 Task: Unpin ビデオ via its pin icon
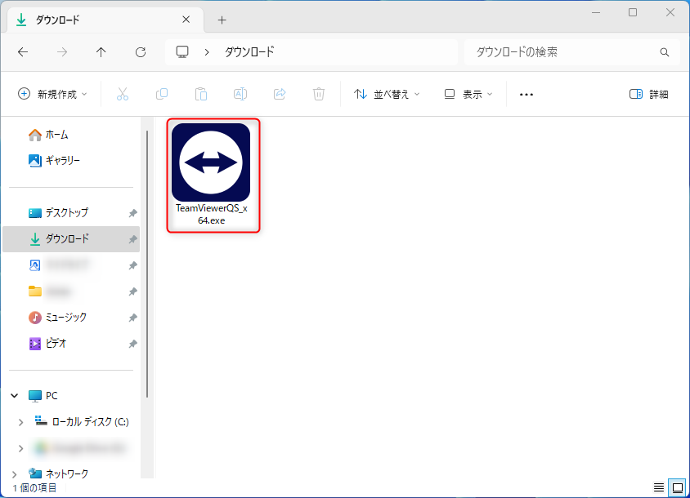(132, 344)
